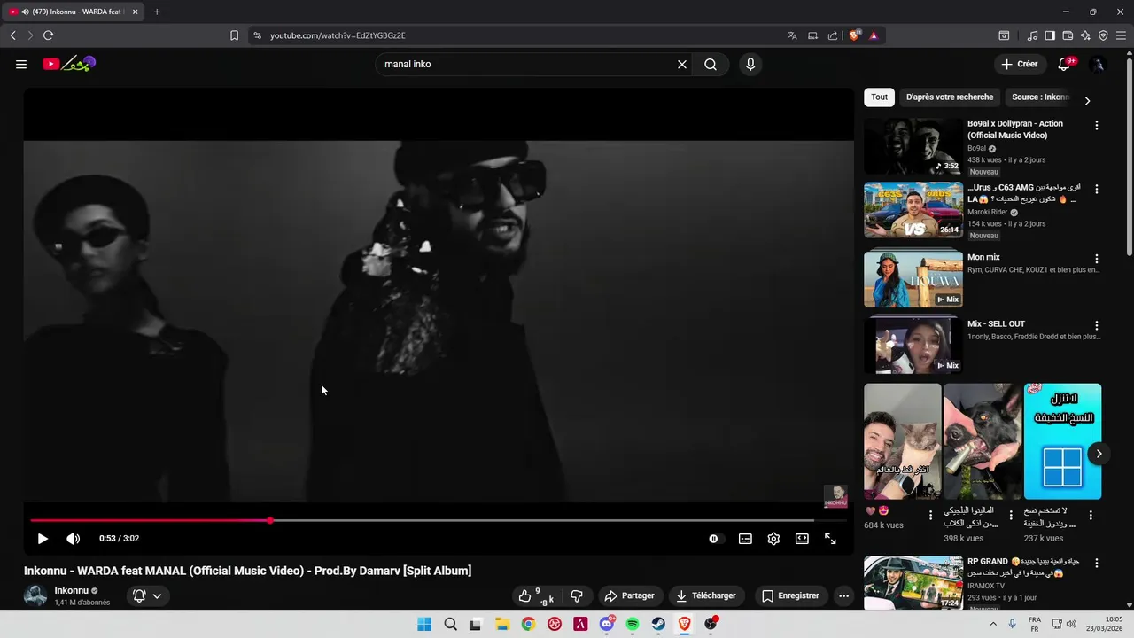
Task: Translate this page icon
Action: pyautogui.click(x=792, y=35)
